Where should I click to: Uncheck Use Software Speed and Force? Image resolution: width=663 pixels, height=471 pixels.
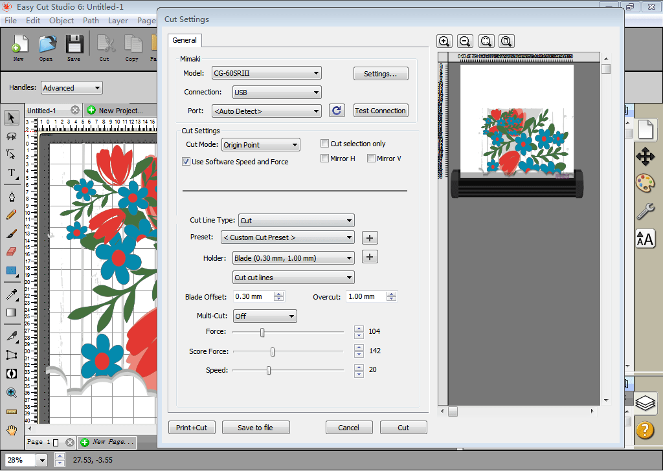[186, 162]
